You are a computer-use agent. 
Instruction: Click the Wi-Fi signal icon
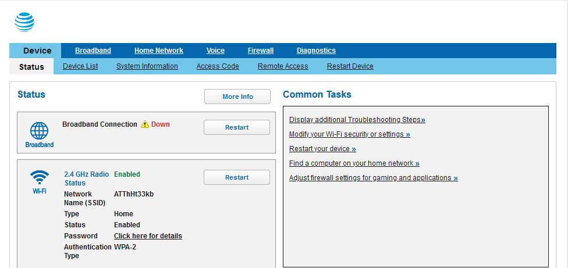click(40, 177)
